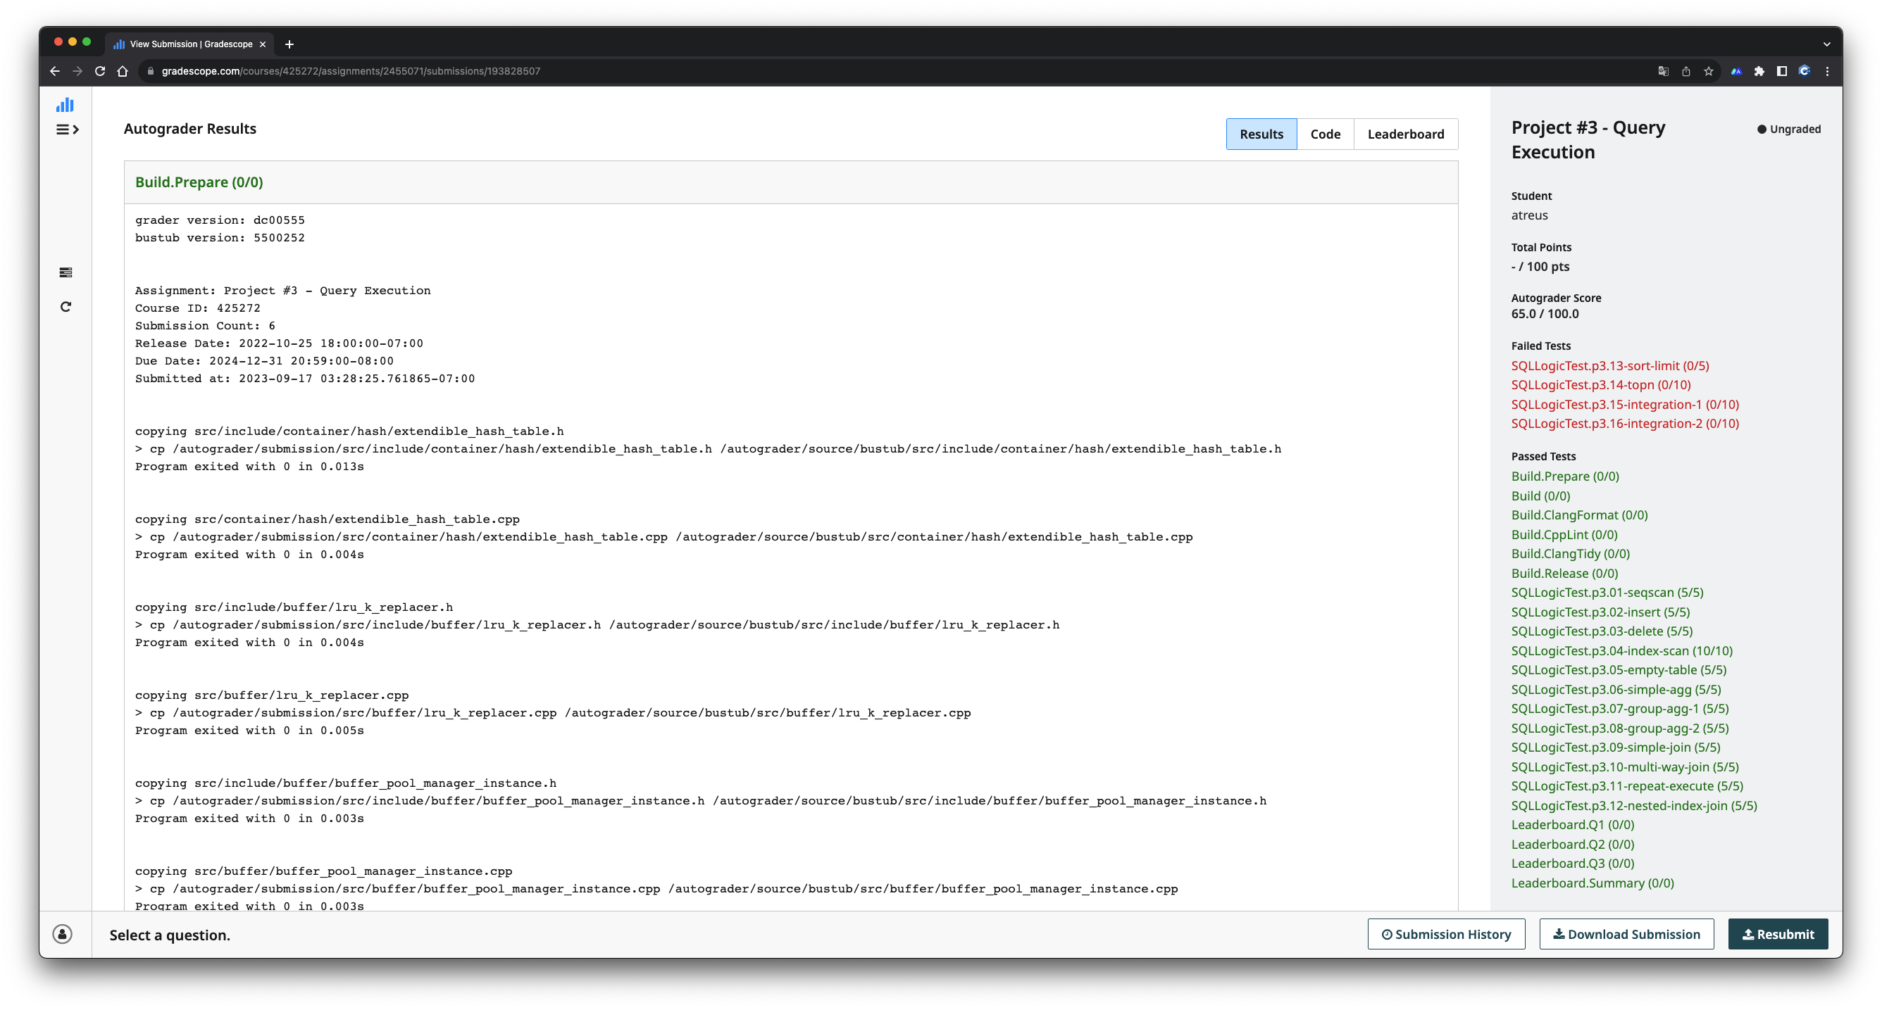The height and width of the screenshot is (1010, 1882).
Task: Switch to the Code tab
Action: (x=1326, y=133)
